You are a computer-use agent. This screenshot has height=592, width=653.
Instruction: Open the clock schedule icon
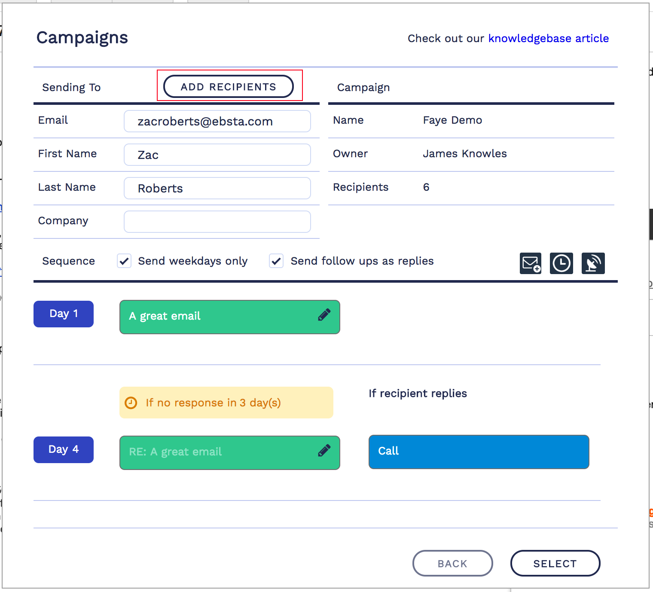[x=561, y=263]
